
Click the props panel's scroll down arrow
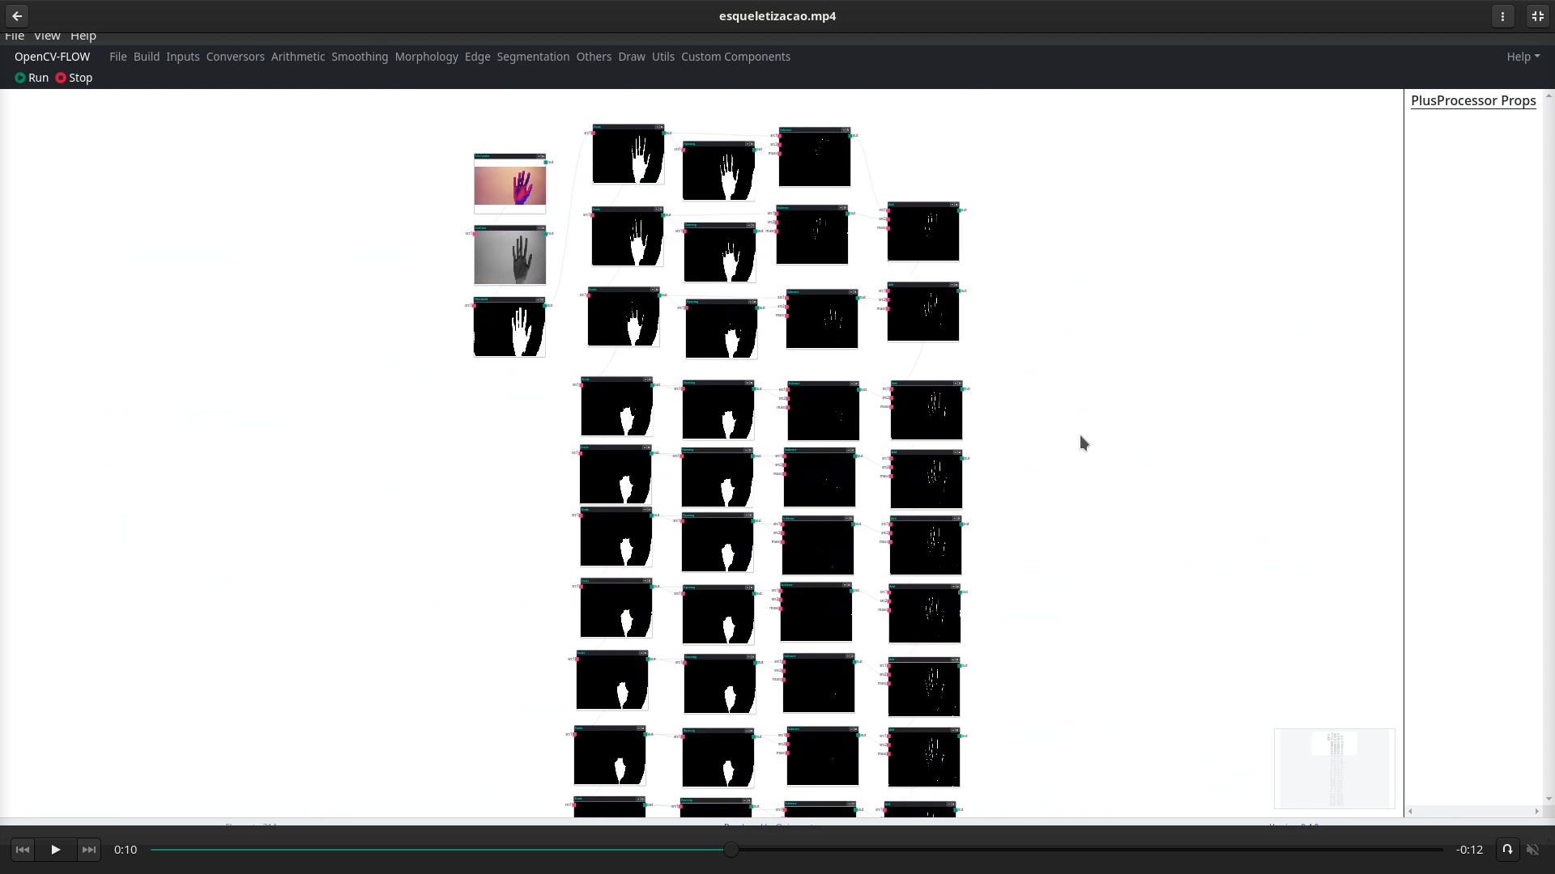[1549, 800]
